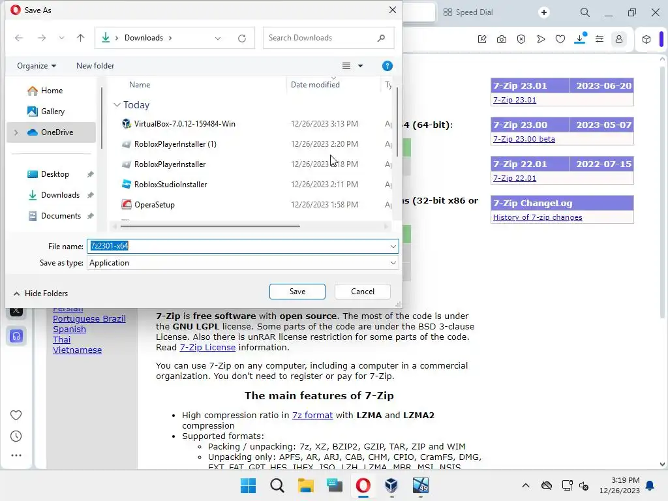668x501 pixels.
Task: Go back in Save As dialog
Action: click(x=19, y=38)
